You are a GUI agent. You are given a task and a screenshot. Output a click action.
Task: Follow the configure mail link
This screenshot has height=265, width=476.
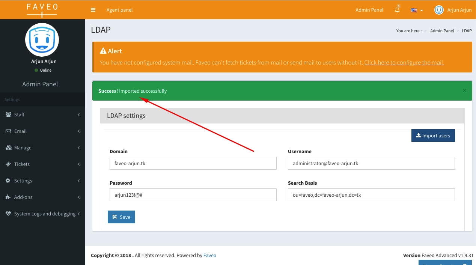pyautogui.click(x=404, y=62)
